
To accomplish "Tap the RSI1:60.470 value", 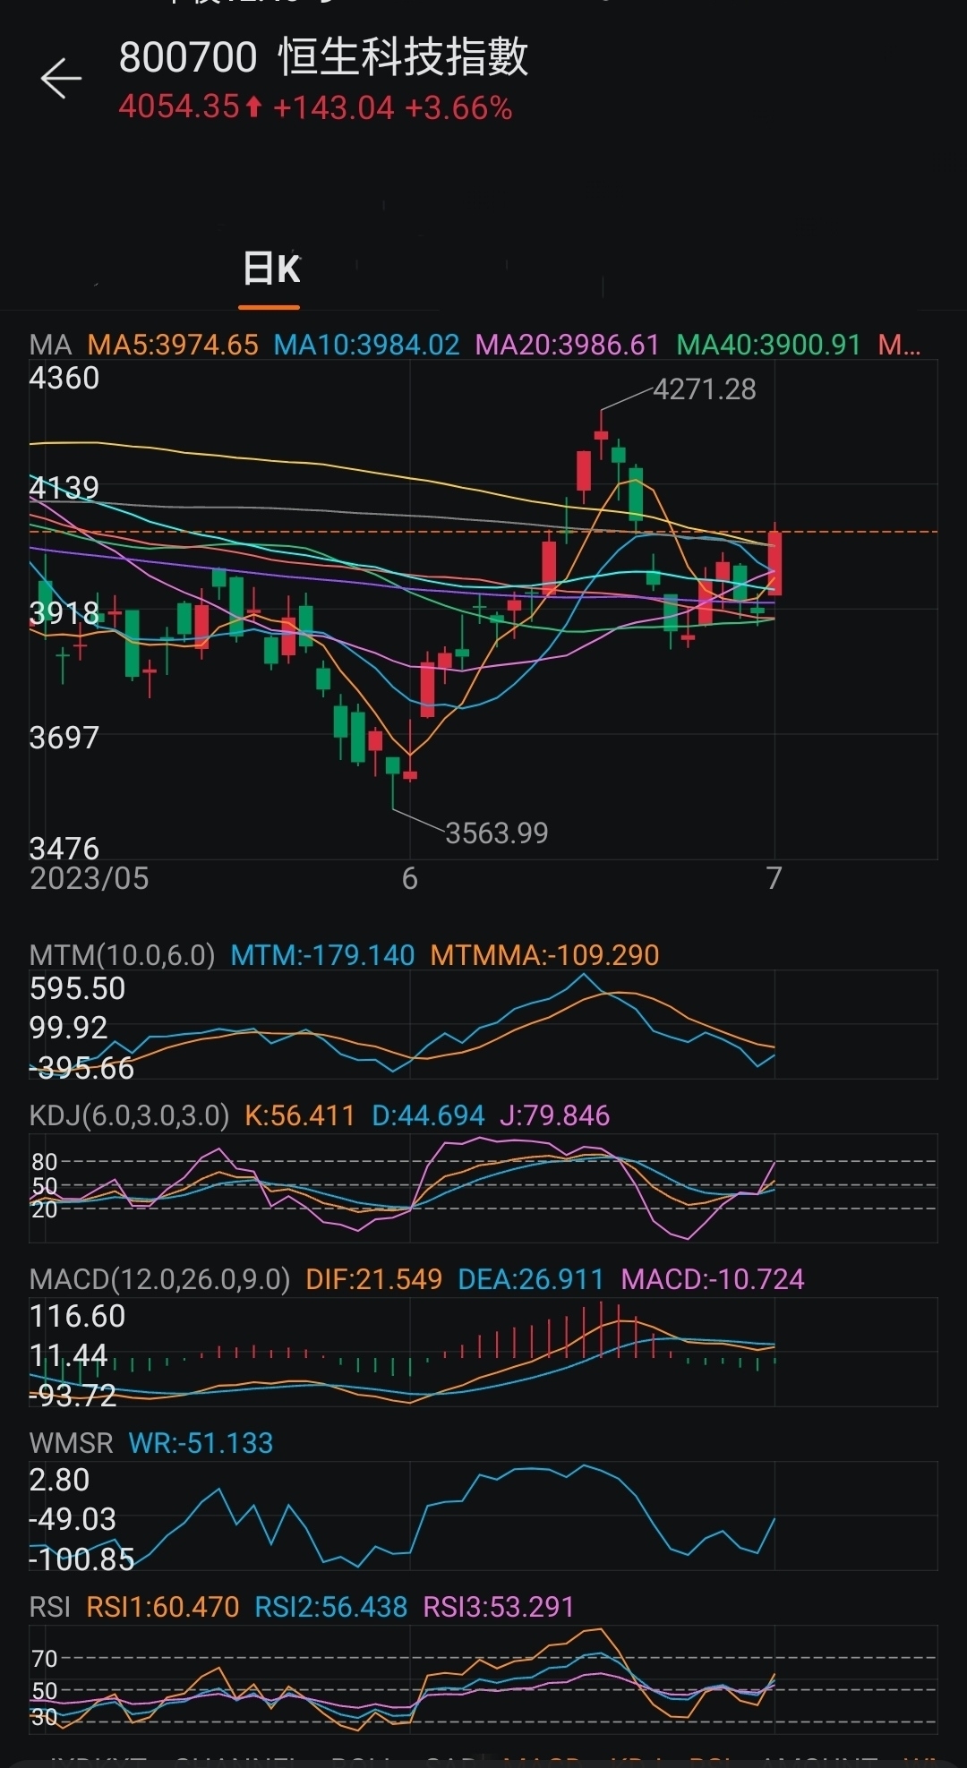I will [x=163, y=1607].
